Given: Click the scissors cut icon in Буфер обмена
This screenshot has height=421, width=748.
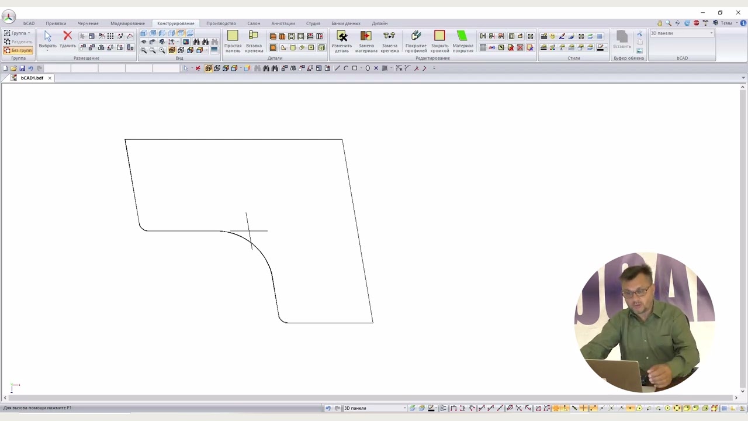Looking at the screenshot, I should 639,33.
